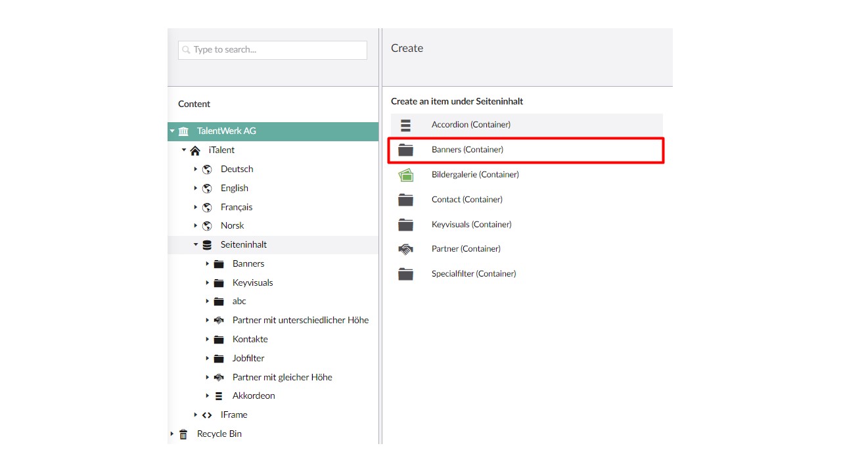
Task: Click the bank icon beside TalentWerk AG
Action: tap(183, 131)
